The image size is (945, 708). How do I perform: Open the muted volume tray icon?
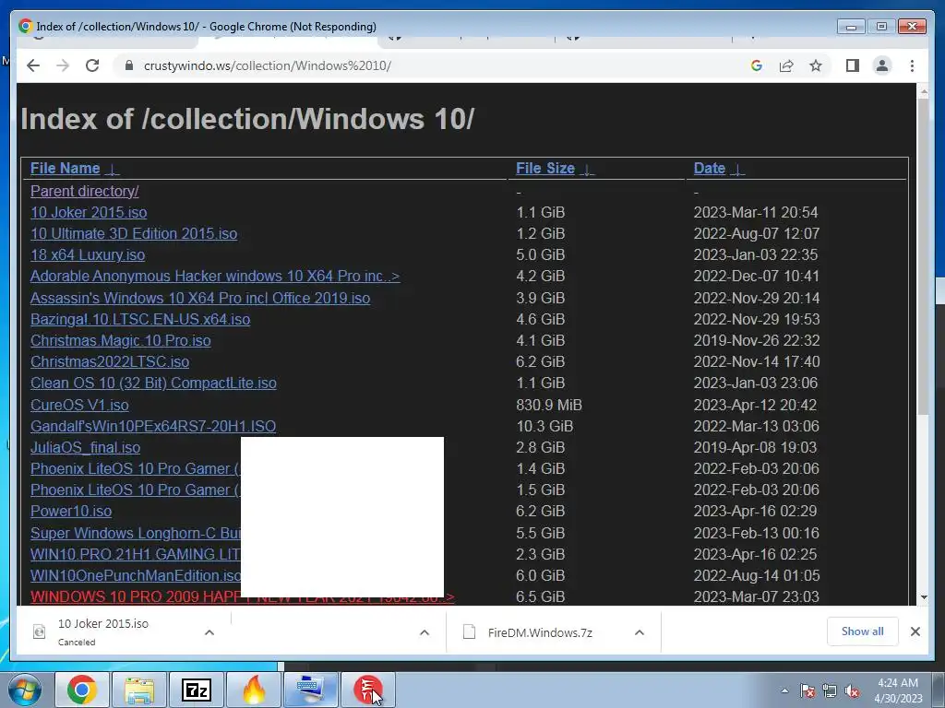tap(852, 691)
